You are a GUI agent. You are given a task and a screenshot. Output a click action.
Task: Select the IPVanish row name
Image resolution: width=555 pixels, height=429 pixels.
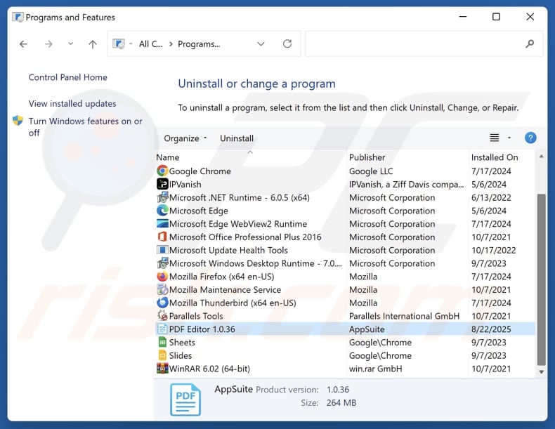point(185,184)
